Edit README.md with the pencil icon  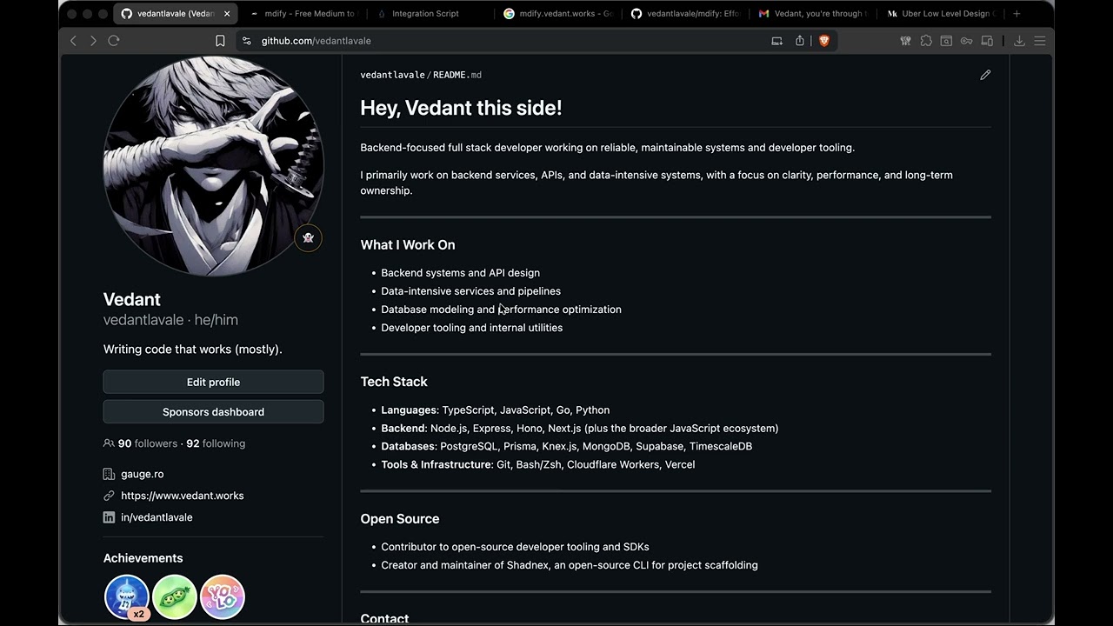pos(985,75)
